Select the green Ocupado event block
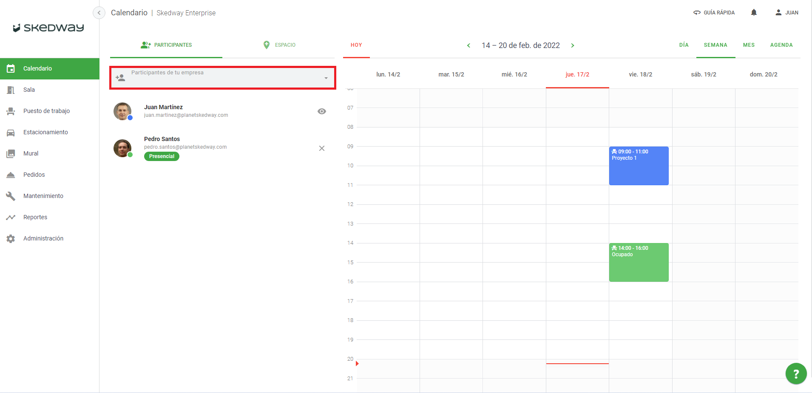 tap(639, 263)
